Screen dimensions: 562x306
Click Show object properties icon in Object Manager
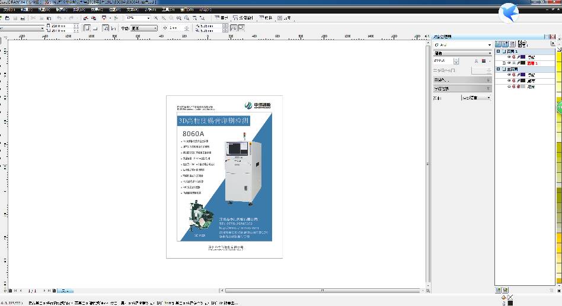tap(498, 44)
